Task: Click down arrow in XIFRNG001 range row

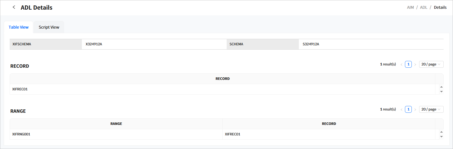Action: tap(441, 137)
